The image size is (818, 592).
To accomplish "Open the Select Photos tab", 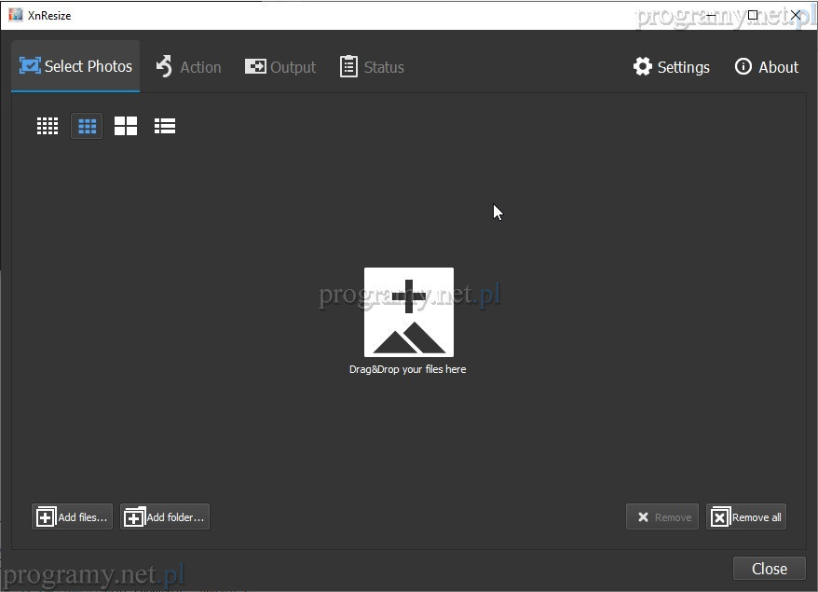I will click(75, 67).
